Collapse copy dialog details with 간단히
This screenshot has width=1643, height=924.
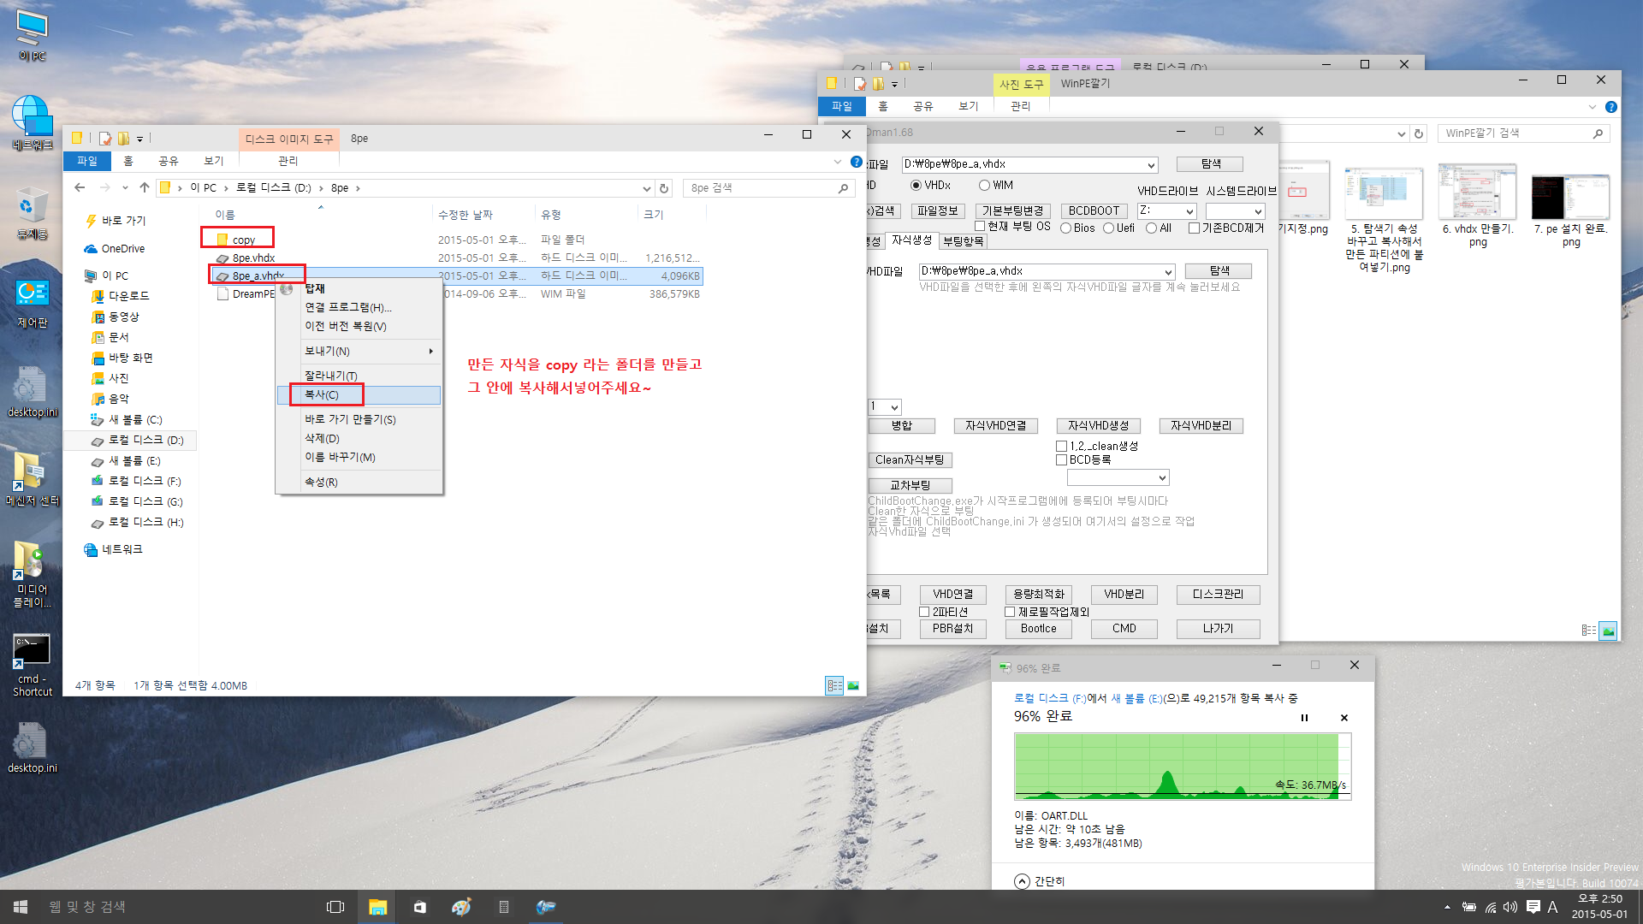click(1040, 881)
